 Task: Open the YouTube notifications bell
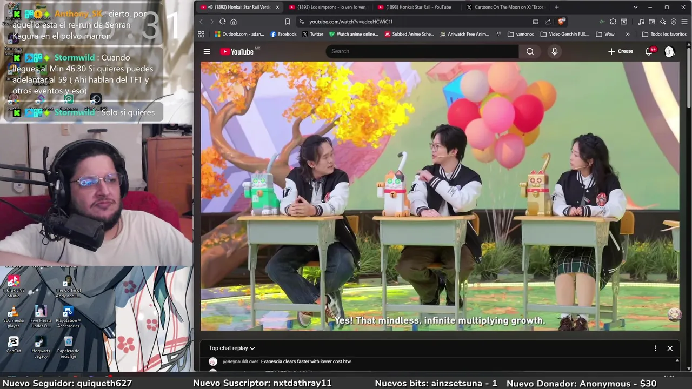click(x=649, y=51)
